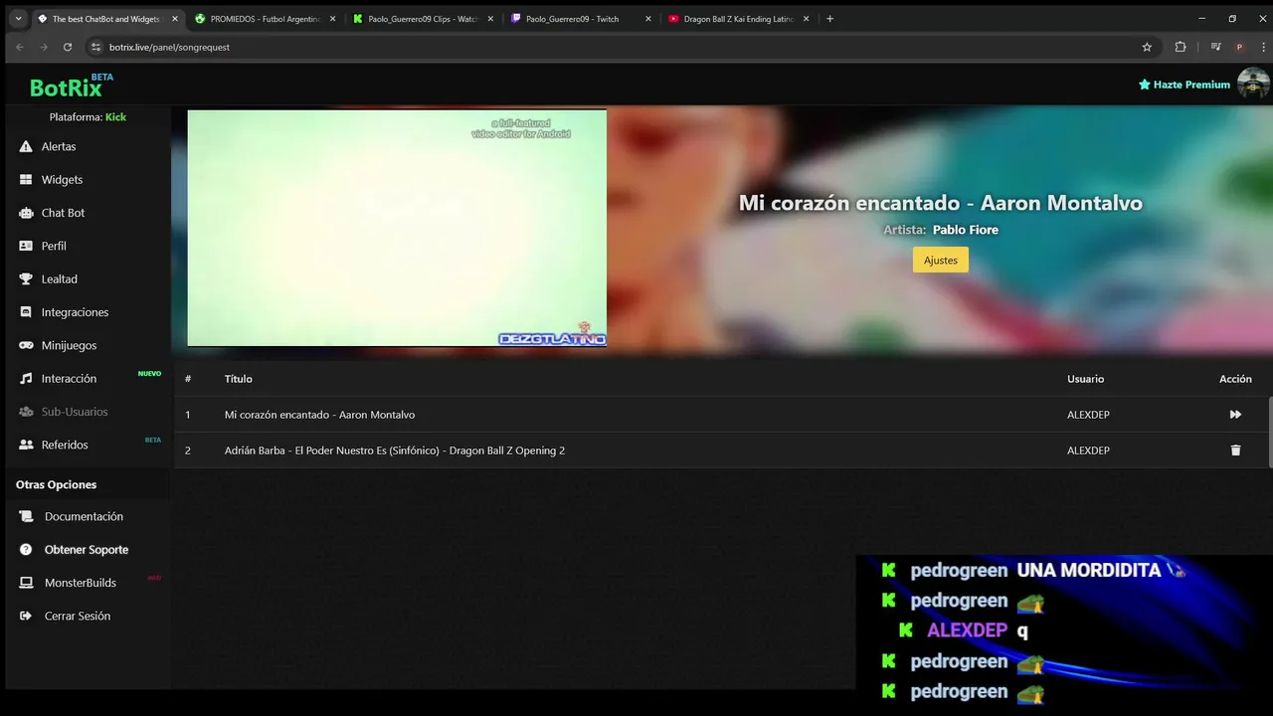Click the Interacción music note icon
Image resolution: width=1273 pixels, height=716 pixels.
tap(26, 379)
